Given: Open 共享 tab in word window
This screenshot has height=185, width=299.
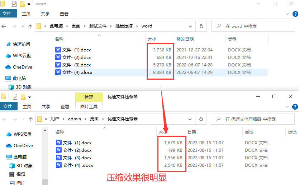Looking at the screenshot, I should [x=45, y=14].
